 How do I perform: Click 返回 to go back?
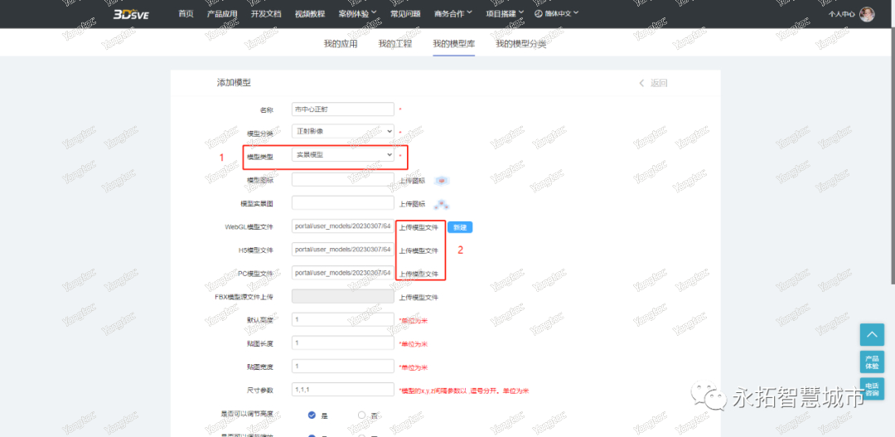[x=653, y=83]
